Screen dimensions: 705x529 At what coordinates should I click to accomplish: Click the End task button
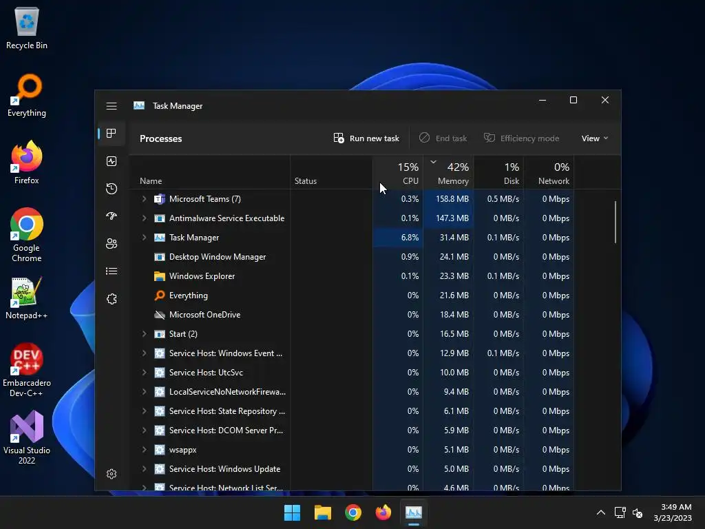443,138
